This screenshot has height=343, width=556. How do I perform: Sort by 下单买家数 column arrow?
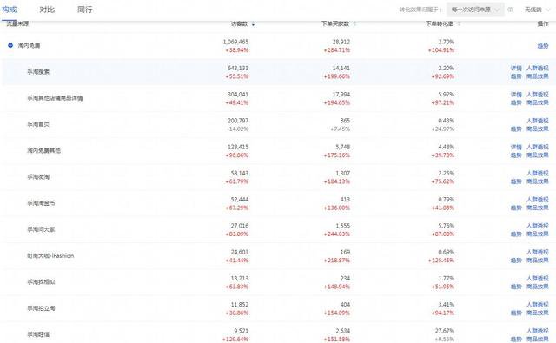coord(354,24)
